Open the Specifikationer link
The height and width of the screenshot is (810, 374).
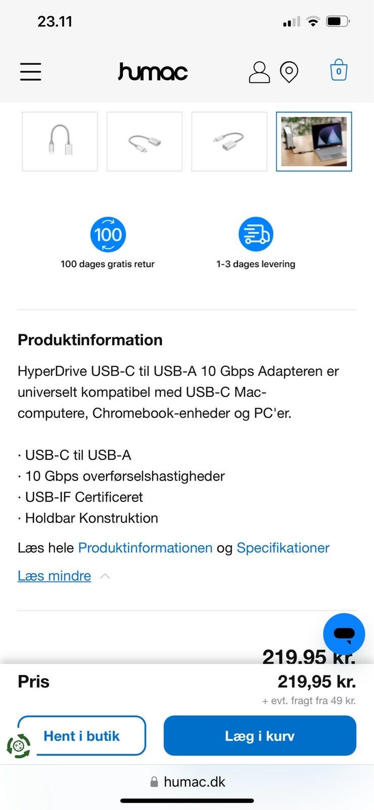[283, 548]
